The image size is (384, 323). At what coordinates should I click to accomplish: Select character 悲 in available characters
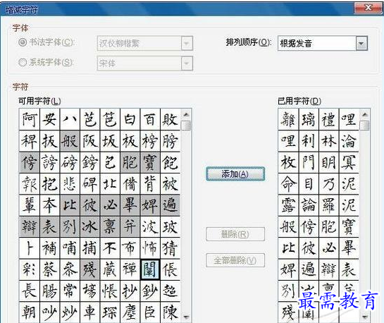pos(70,184)
